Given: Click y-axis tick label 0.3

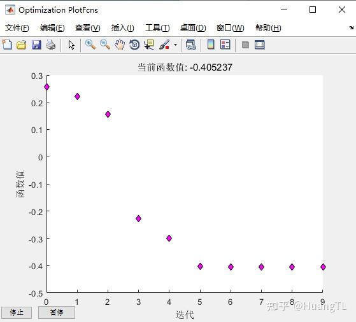Looking at the screenshot, I should point(37,76).
